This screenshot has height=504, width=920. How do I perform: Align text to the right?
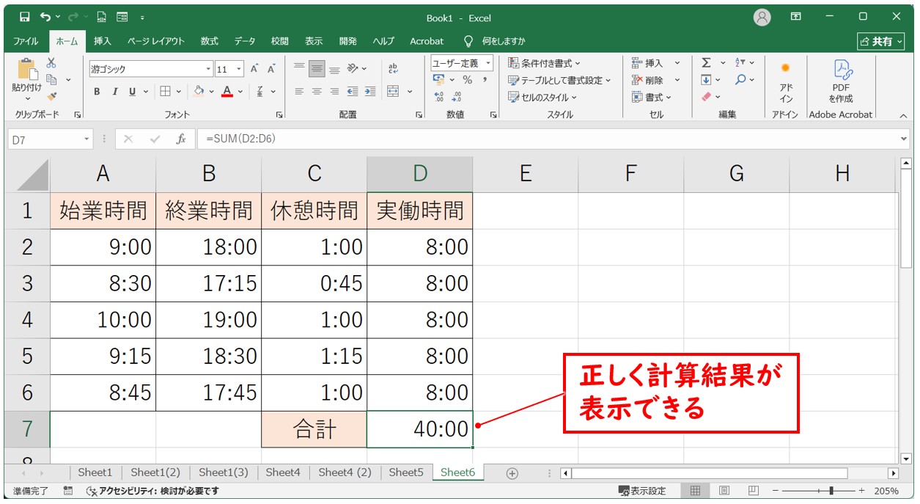[x=334, y=92]
